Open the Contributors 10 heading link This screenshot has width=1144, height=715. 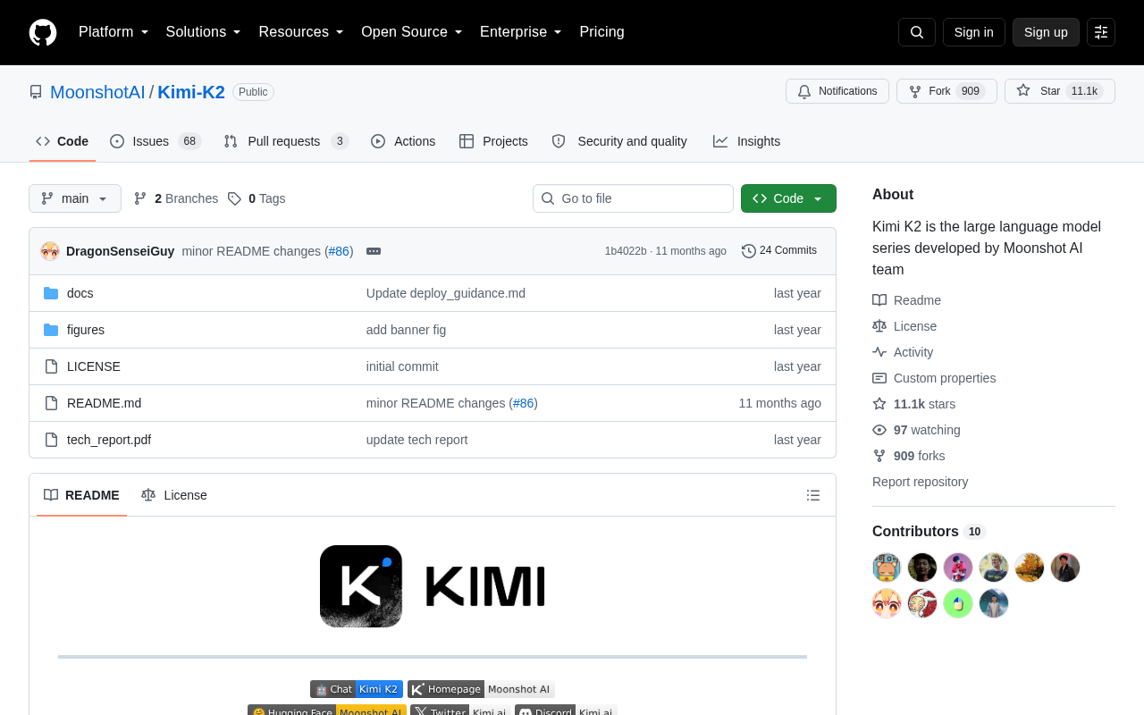click(x=929, y=531)
